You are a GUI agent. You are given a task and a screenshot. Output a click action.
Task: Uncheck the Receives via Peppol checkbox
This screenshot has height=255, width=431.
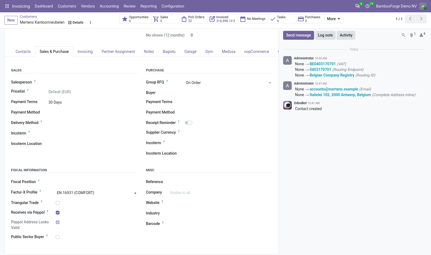[x=58, y=213]
